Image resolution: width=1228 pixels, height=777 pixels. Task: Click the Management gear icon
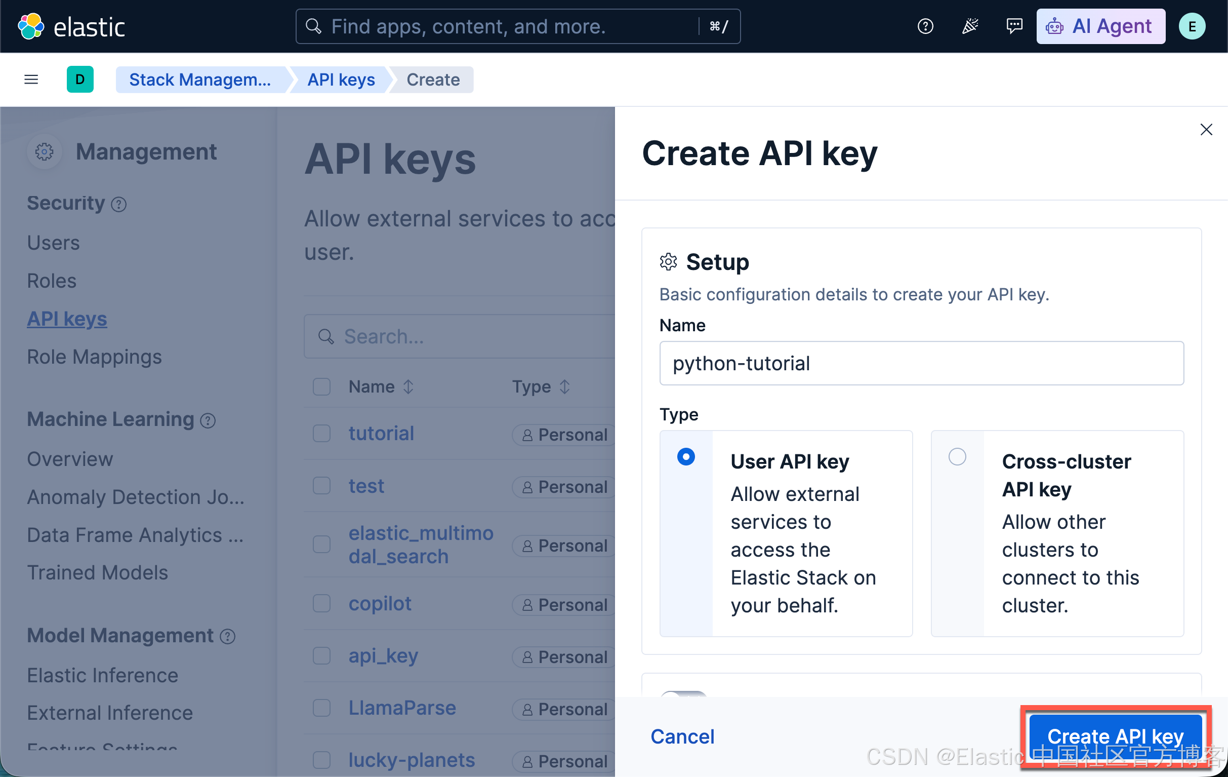click(45, 152)
